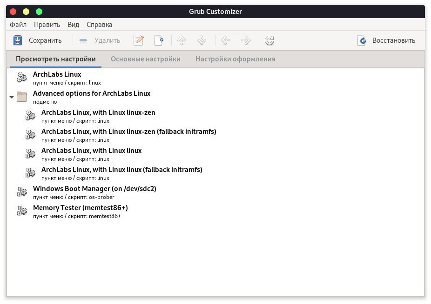
Task: Click gear icon of 'with Linux linux' entry
Action: (30, 154)
